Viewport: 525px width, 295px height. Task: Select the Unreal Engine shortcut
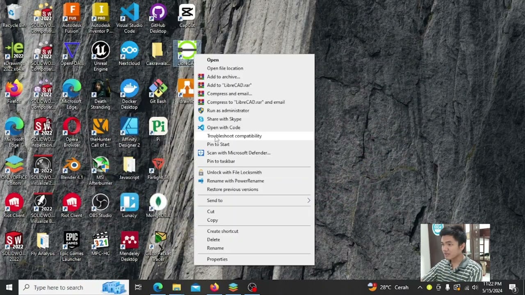[100, 57]
